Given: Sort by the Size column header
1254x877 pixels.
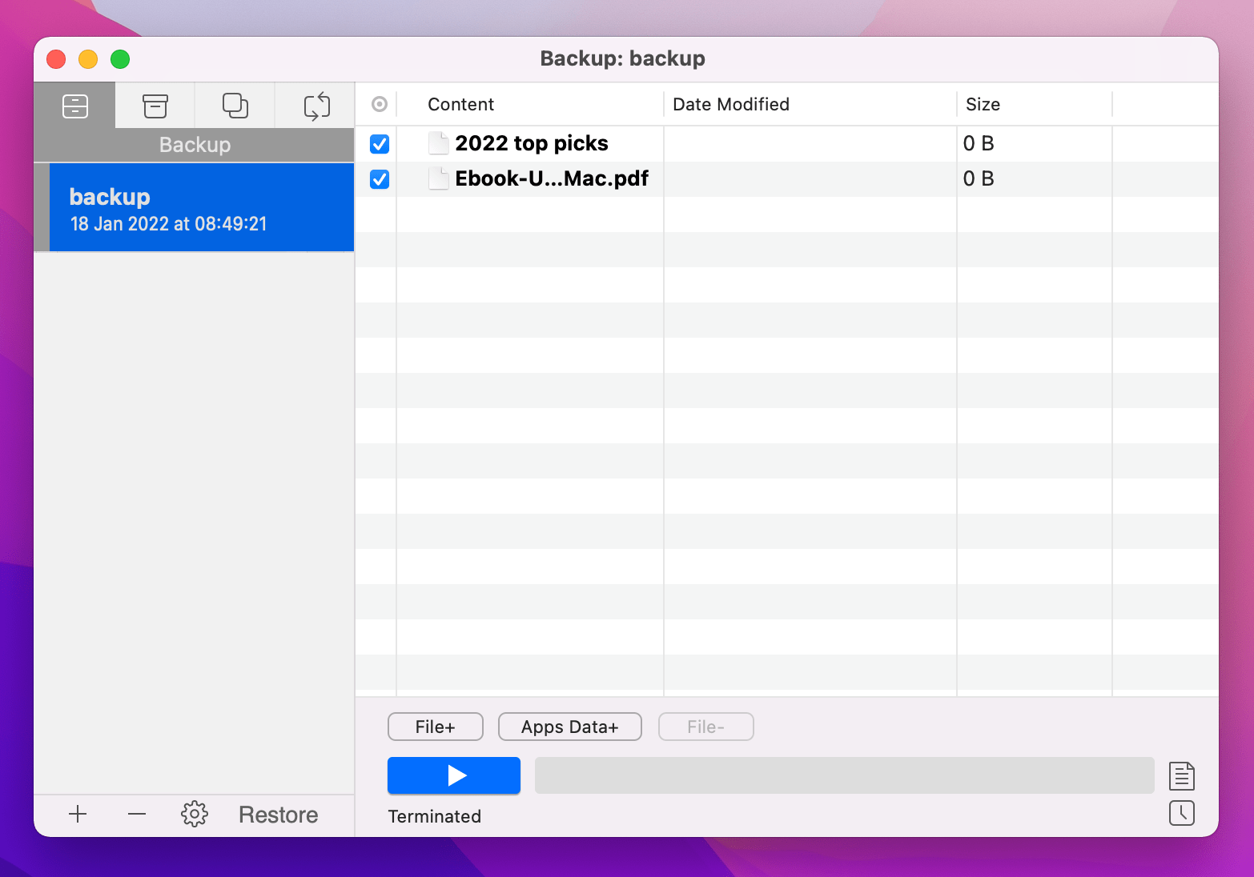Looking at the screenshot, I should point(983,104).
